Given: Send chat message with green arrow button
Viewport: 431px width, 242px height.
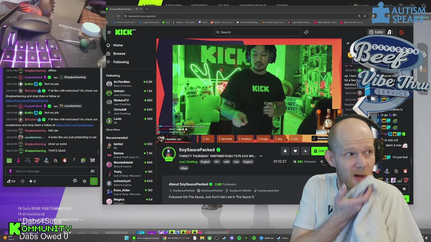Looking at the screenshot, I should tap(94, 181).
